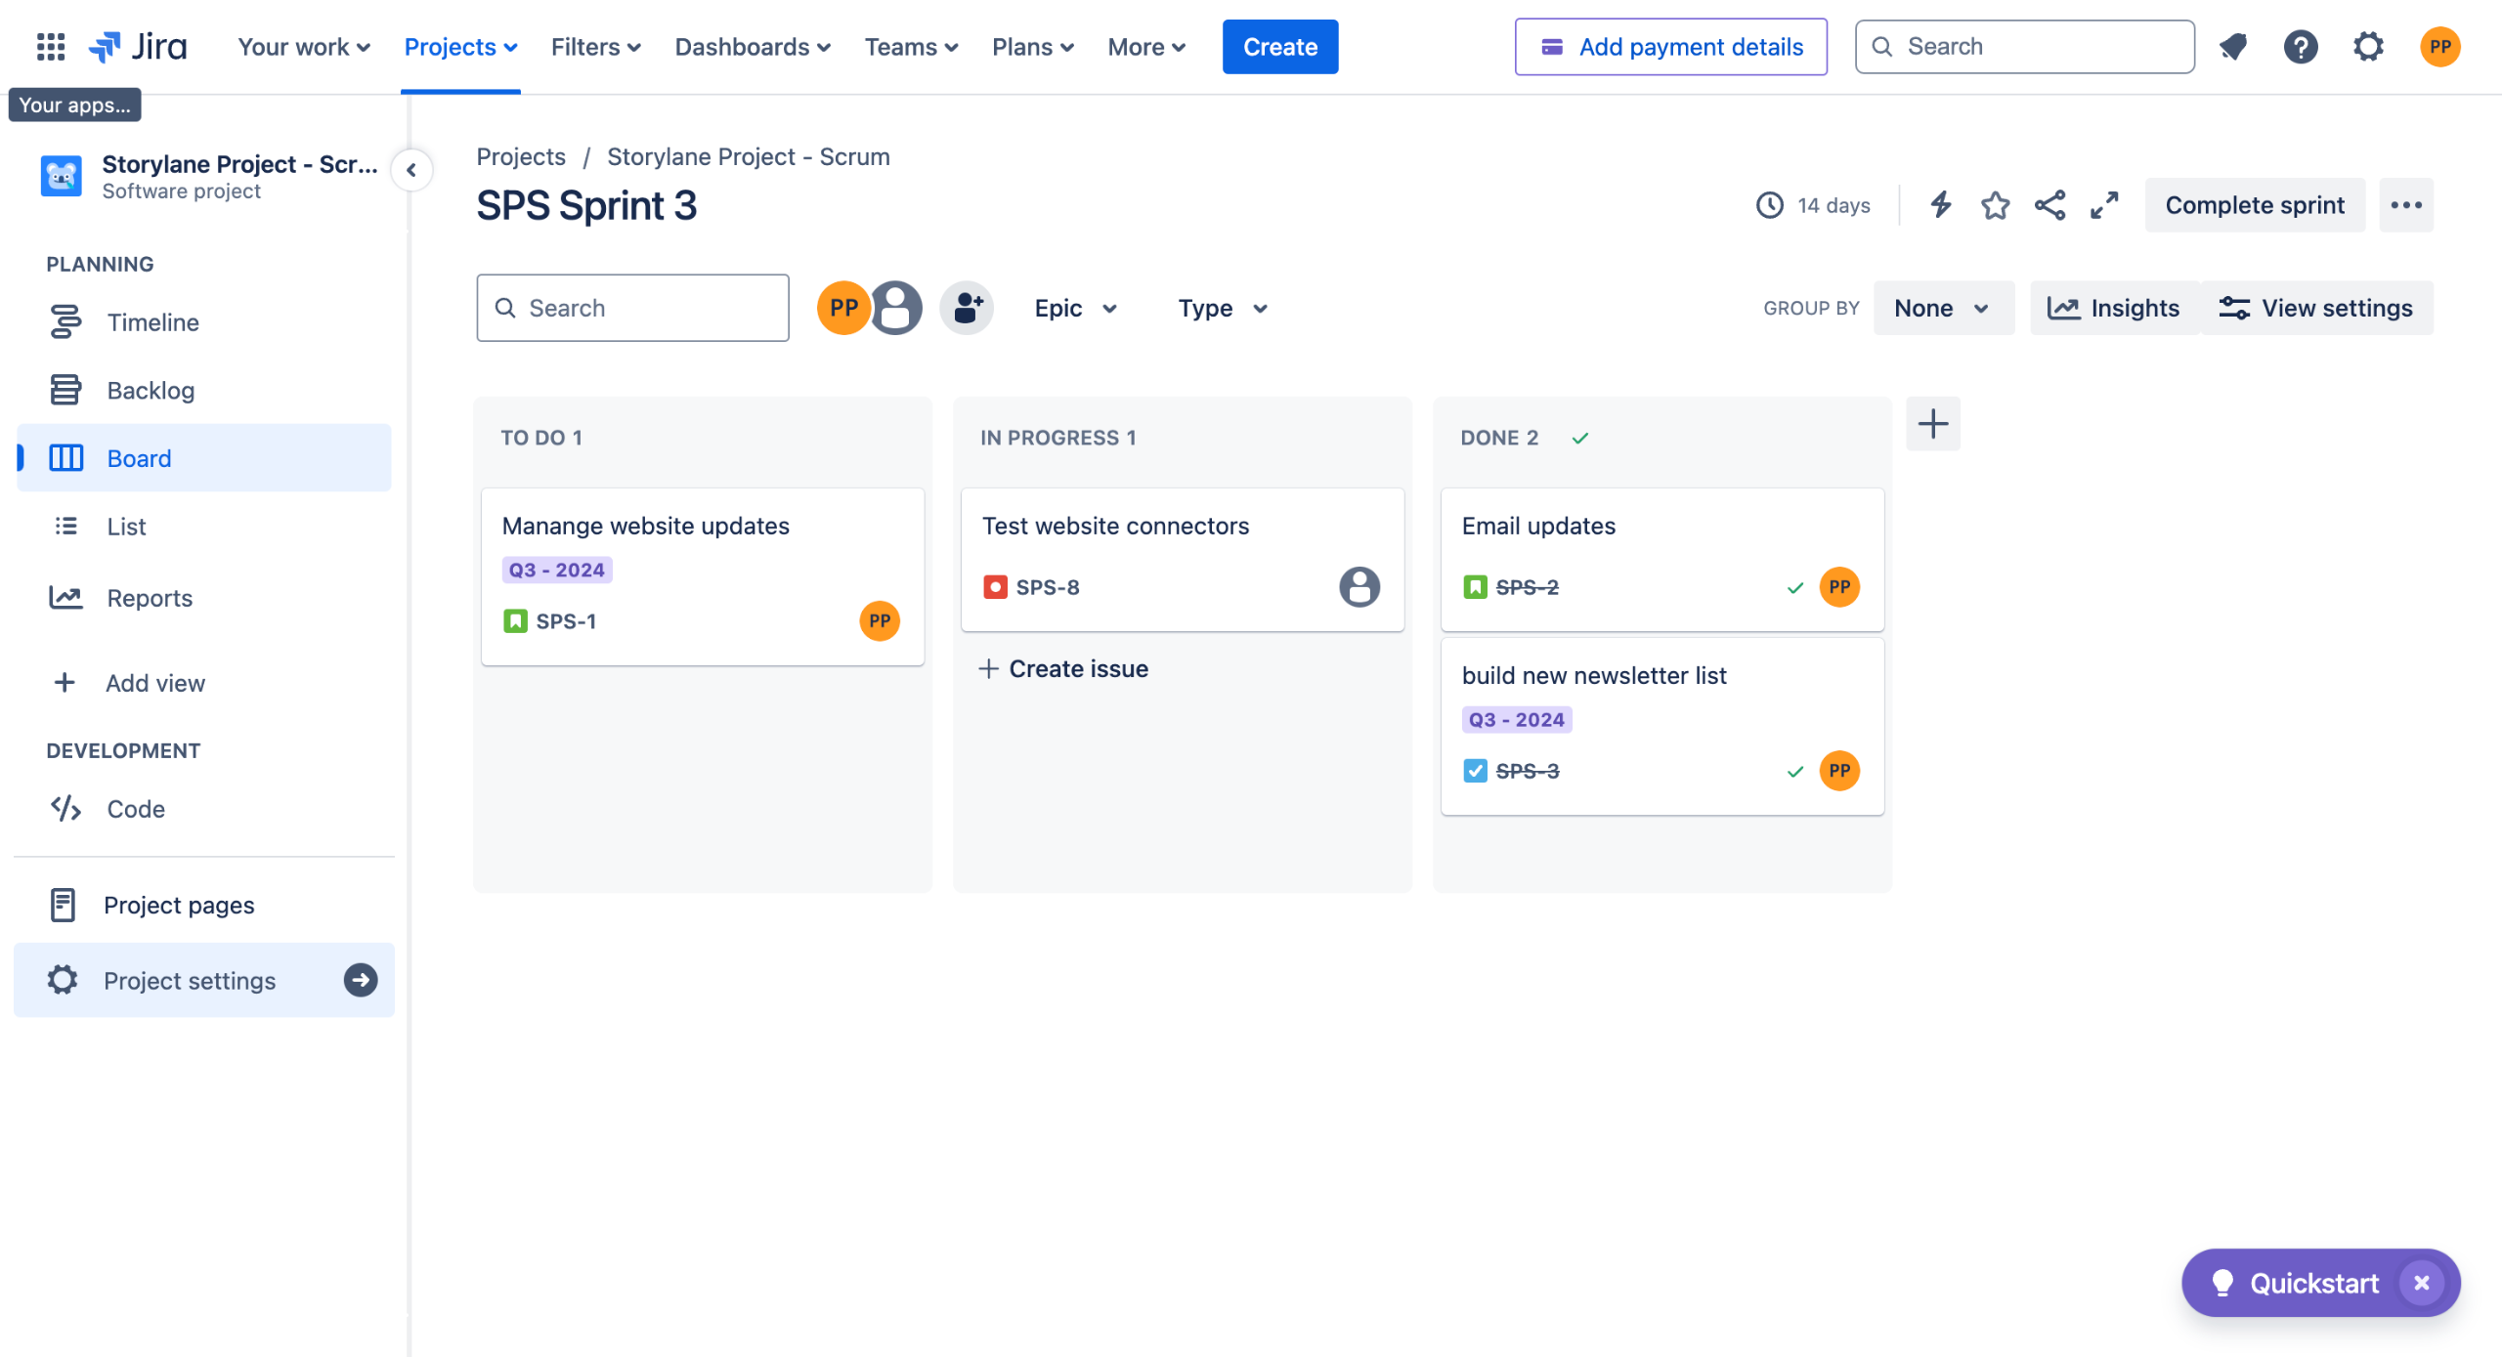Enter full screen mode
2502x1357 pixels.
(2103, 205)
